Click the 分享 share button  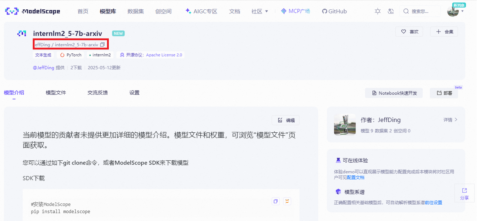[464, 194]
